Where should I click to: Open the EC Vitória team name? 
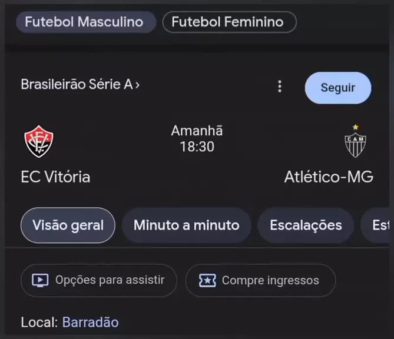pos(56,177)
